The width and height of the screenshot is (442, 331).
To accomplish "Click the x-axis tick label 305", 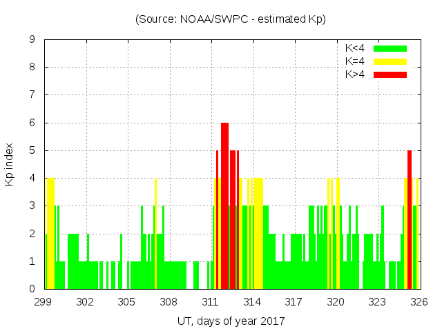I will click(x=127, y=302).
